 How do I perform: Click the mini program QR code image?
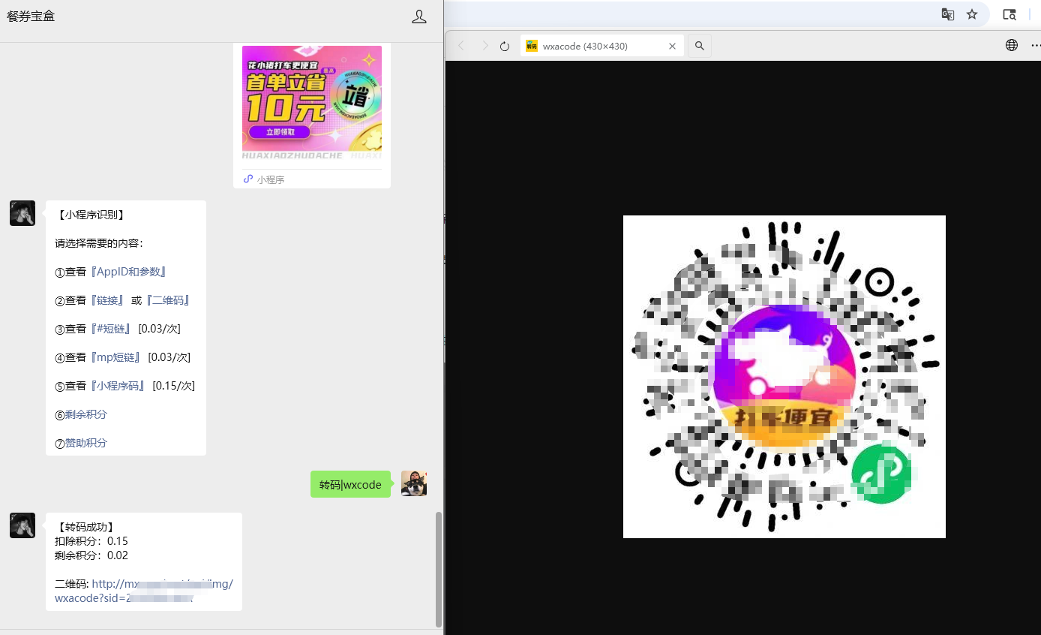click(x=784, y=377)
